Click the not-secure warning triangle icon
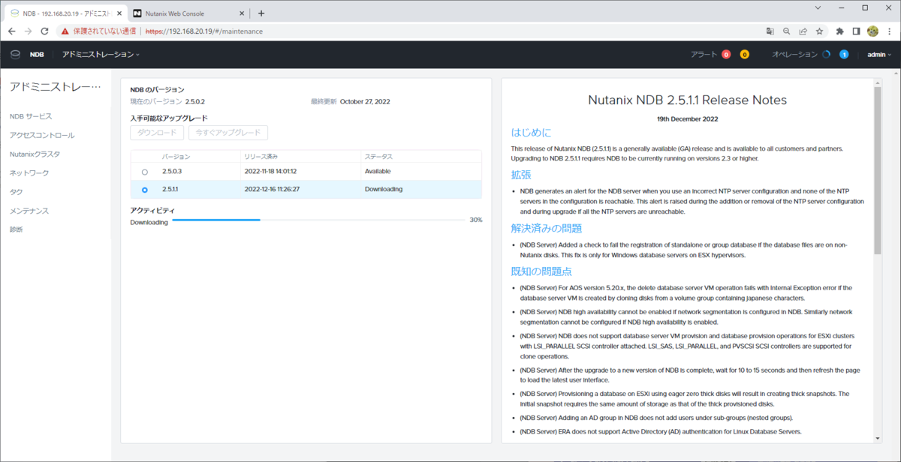The height and width of the screenshot is (462, 901). [x=65, y=31]
